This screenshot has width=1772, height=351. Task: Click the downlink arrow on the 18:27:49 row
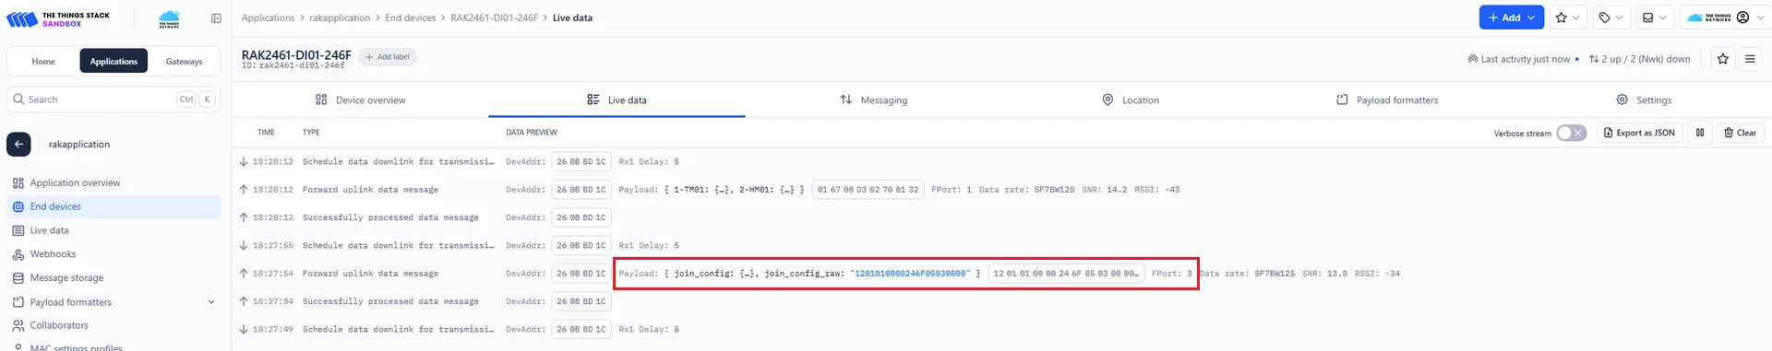pos(244,330)
